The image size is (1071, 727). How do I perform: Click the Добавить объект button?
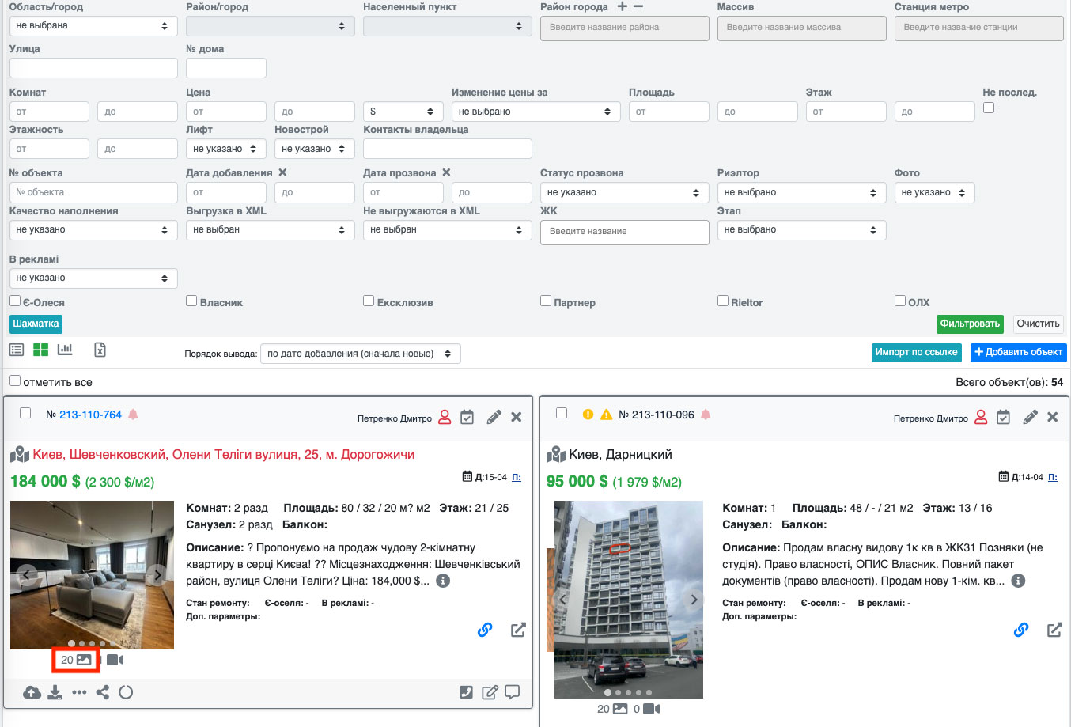pyautogui.click(x=1019, y=352)
